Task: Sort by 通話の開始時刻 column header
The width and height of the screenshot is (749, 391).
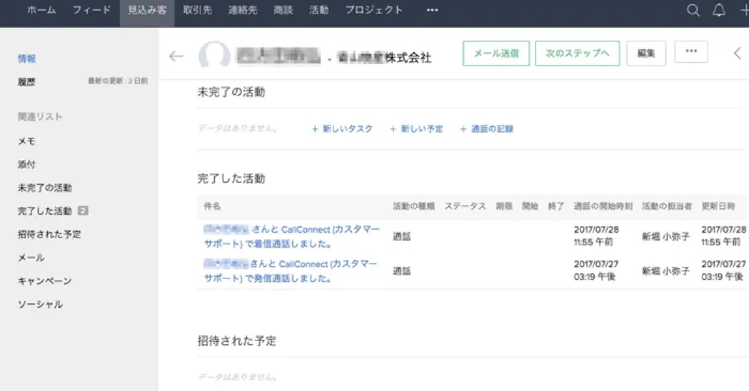Action: click(603, 206)
